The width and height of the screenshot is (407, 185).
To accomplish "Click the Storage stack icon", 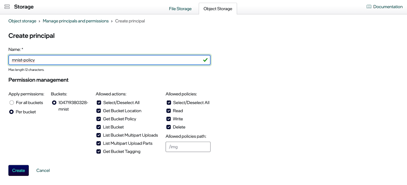I will (x=7, y=7).
